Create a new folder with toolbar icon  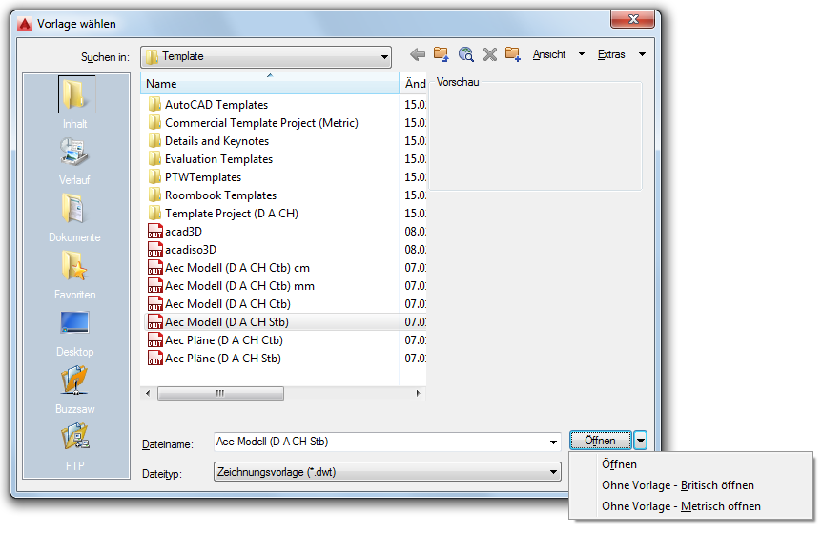(x=513, y=54)
